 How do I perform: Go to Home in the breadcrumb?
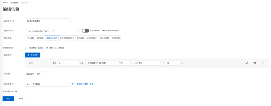(5, 3)
